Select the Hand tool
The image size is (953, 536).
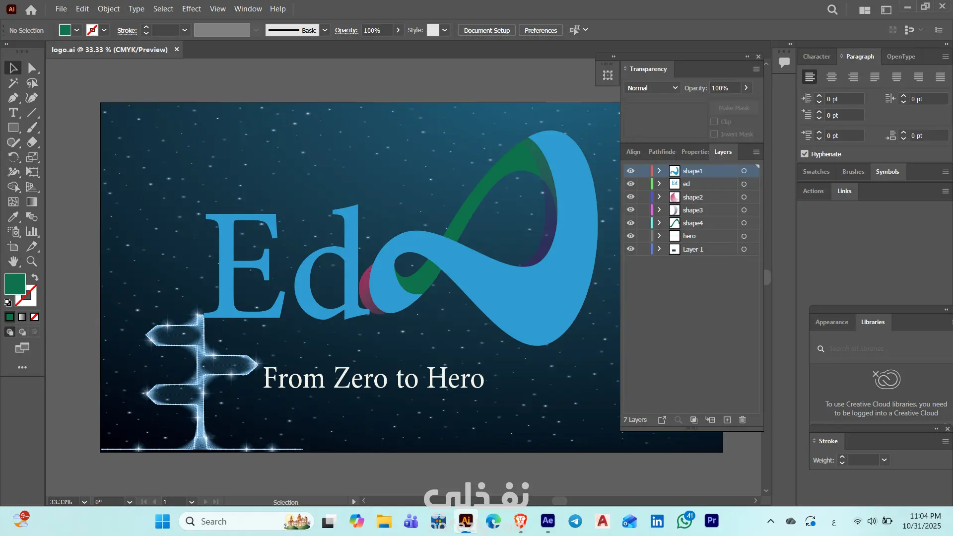pyautogui.click(x=13, y=262)
